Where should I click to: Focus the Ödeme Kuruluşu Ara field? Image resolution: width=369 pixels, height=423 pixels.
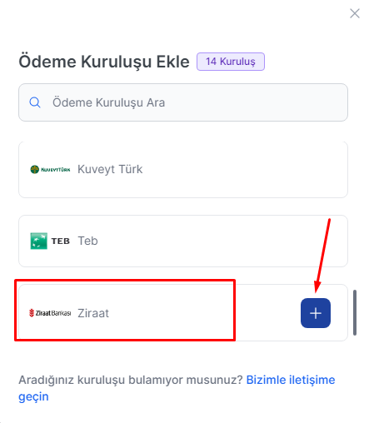click(x=183, y=102)
